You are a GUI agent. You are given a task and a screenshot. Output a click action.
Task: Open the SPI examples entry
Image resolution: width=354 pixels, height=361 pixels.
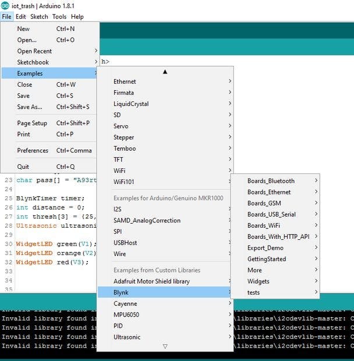[164, 231]
